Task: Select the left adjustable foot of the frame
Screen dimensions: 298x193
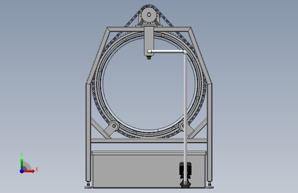Action: pyautogui.click(x=88, y=185)
